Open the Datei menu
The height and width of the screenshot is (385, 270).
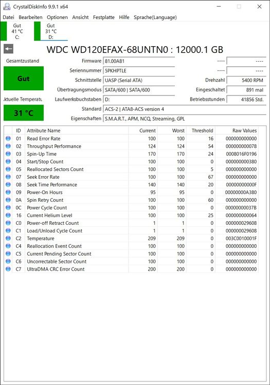8,17
